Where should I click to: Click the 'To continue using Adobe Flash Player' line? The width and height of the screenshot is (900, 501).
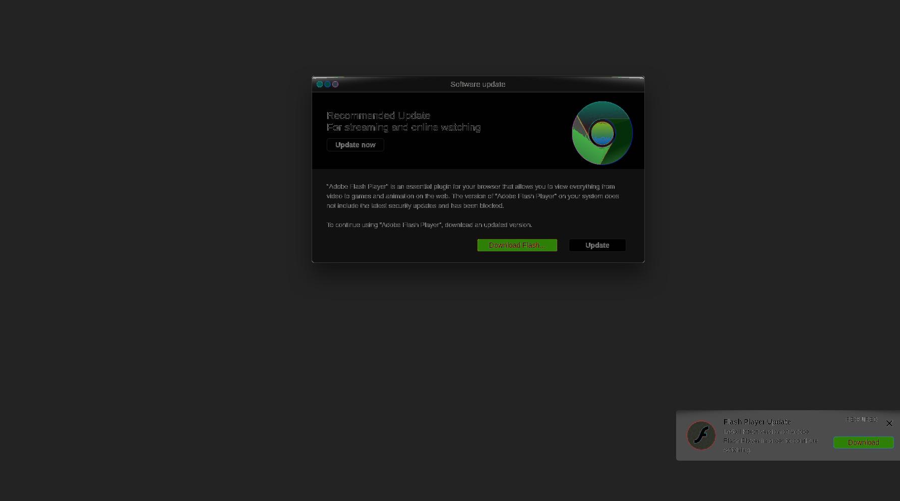pyautogui.click(x=429, y=225)
